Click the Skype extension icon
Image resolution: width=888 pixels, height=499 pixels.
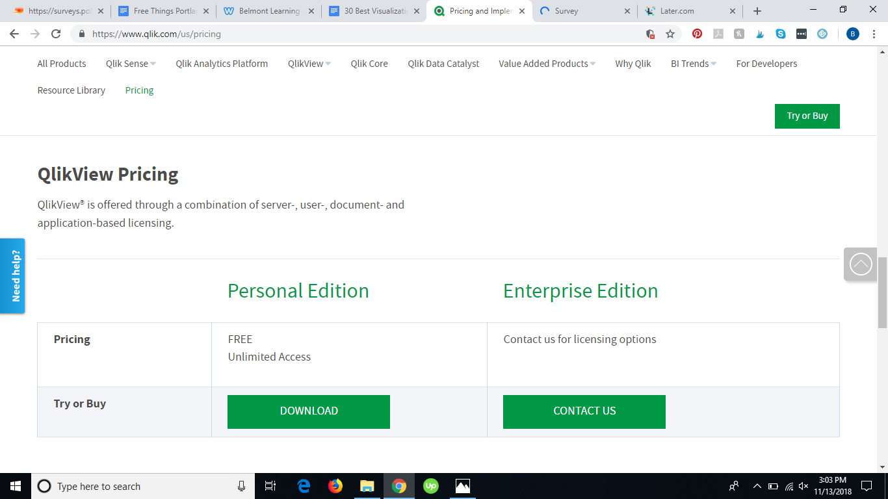781,33
